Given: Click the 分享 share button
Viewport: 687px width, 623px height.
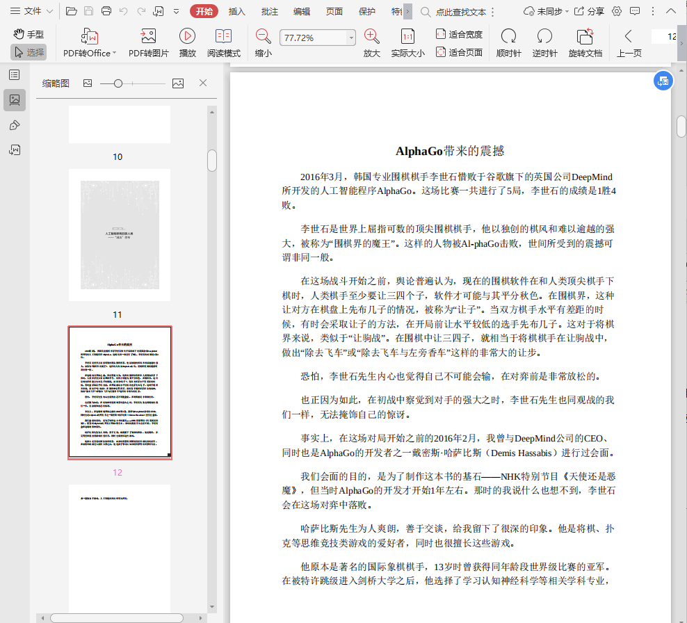Looking at the screenshot, I should coord(588,11).
